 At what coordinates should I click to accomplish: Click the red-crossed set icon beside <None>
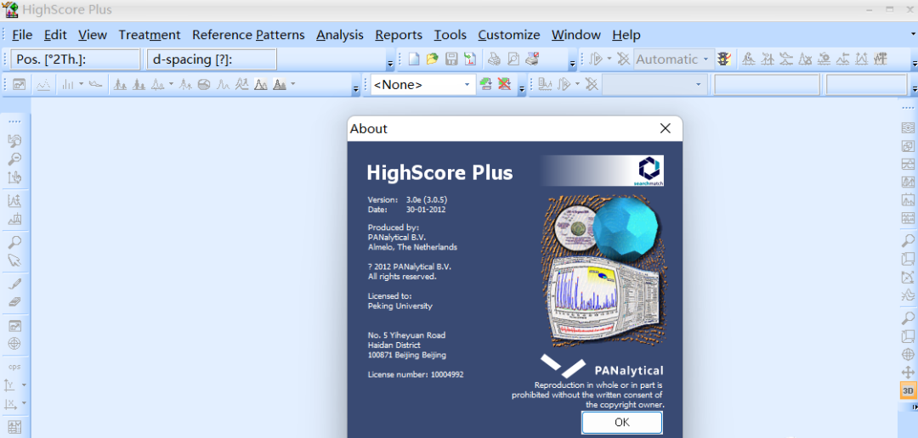[504, 85]
